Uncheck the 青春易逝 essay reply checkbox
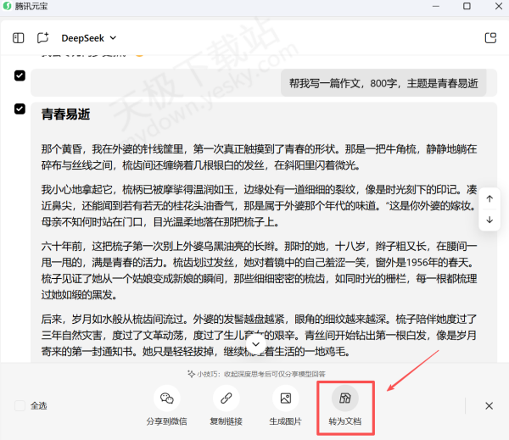This screenshot has height=440, width=509. coord(20,109)
